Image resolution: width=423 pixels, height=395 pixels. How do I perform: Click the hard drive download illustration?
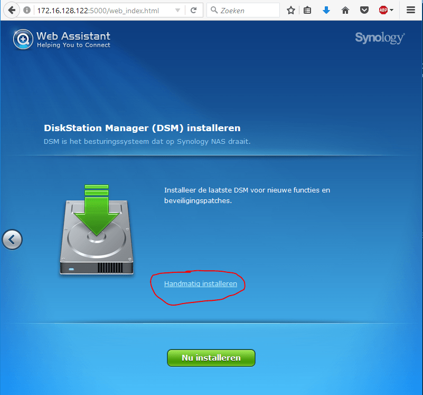tap(96, 230)
